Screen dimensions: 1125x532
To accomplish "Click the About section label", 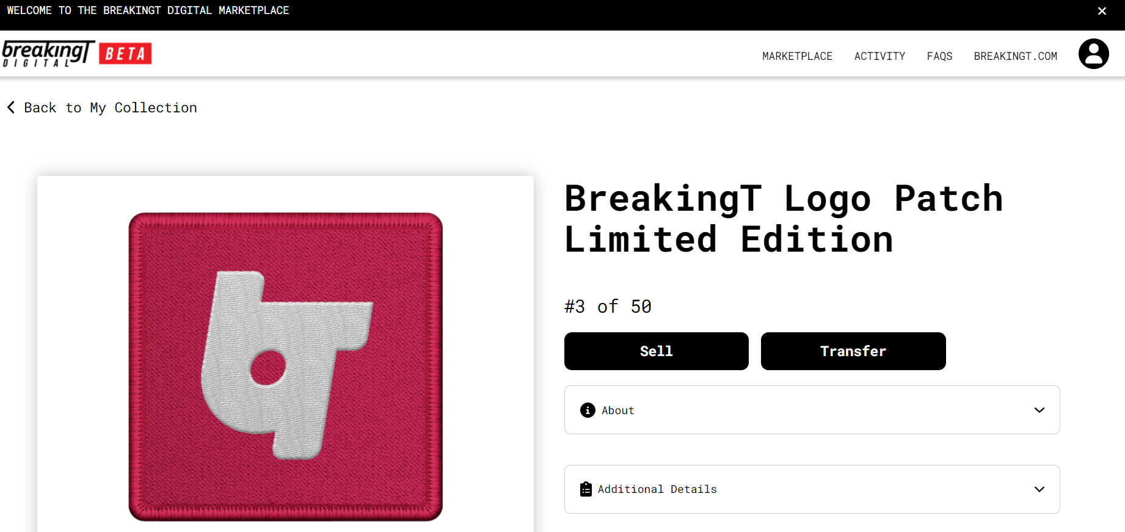I will (617, 410).
